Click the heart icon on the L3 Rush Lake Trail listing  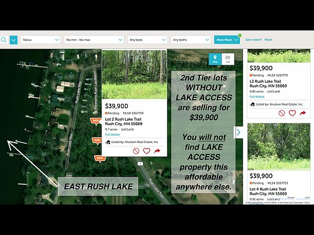[292, 113]
